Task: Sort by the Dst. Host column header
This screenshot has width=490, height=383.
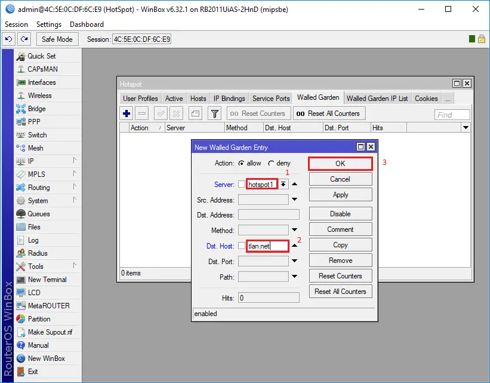Action: tap(293, 127)
